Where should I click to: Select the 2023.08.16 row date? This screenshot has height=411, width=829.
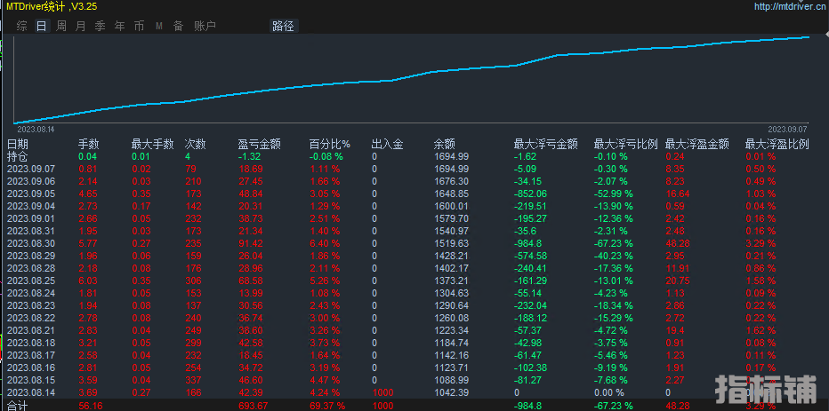coord(29,368)
